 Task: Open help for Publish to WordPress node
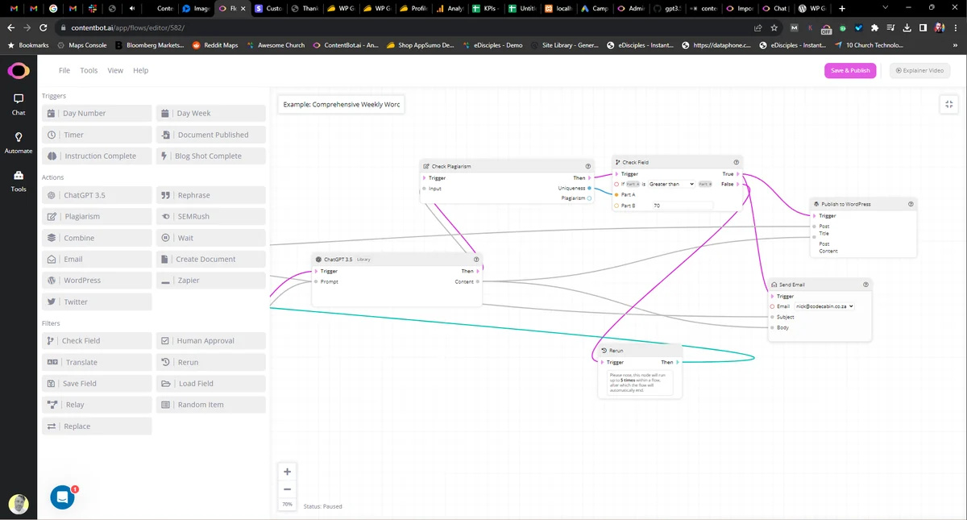[911, 204]
